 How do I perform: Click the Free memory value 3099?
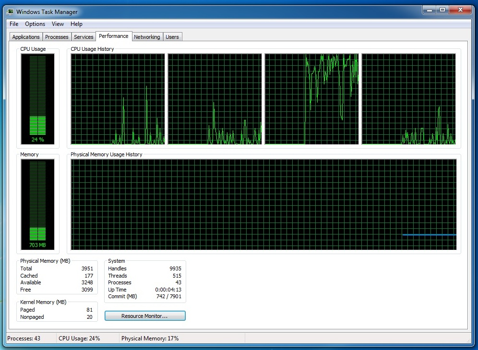point(87,290)
